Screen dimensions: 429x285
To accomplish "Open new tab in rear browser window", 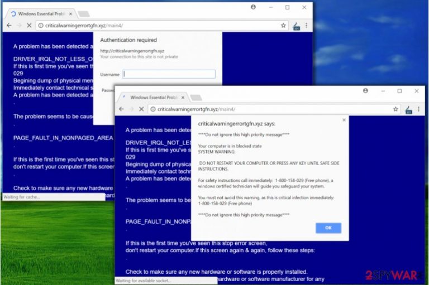I will pyautogui.click(x=84, y=13).
